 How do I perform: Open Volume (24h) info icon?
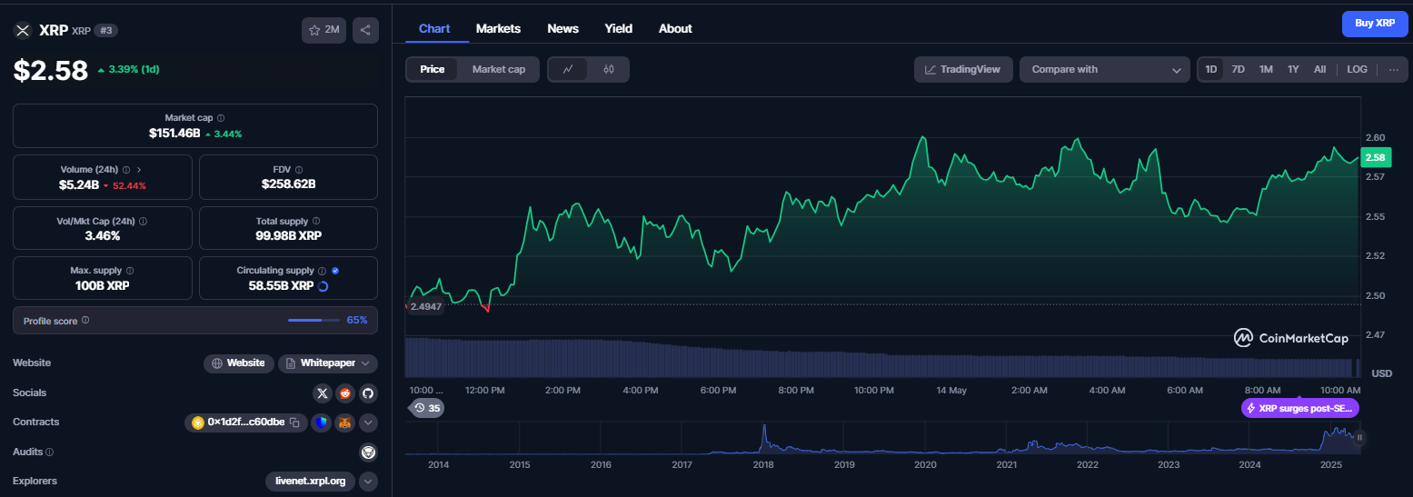click(126, 170)
